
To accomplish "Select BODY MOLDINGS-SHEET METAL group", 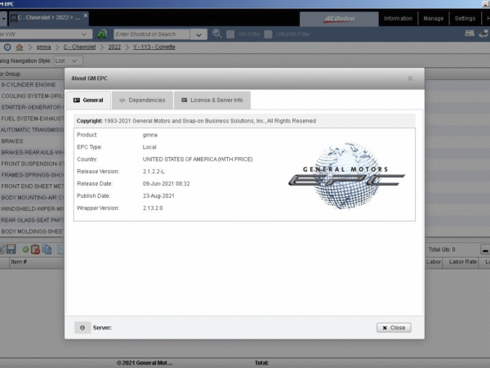I will pos(32,231).
